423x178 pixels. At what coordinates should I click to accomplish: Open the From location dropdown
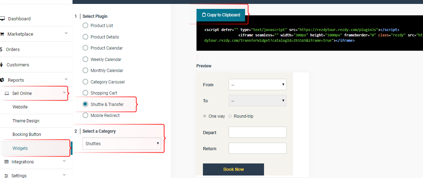click(x=257, y=85)
